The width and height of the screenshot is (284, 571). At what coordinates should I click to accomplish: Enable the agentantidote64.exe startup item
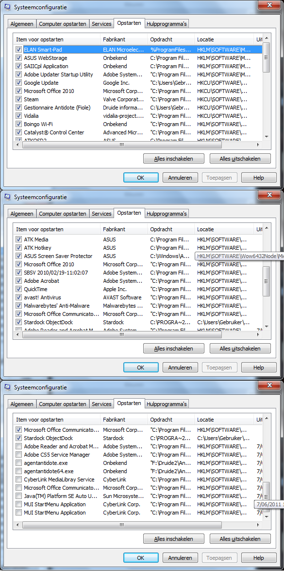coord(18,471)
